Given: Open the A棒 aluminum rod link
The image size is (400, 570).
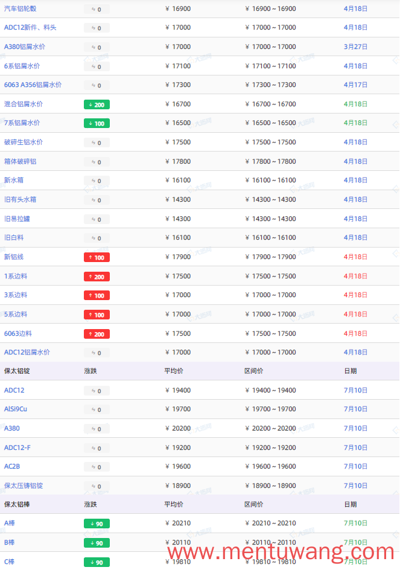Looking at the screenshot, I should (10, 523).
